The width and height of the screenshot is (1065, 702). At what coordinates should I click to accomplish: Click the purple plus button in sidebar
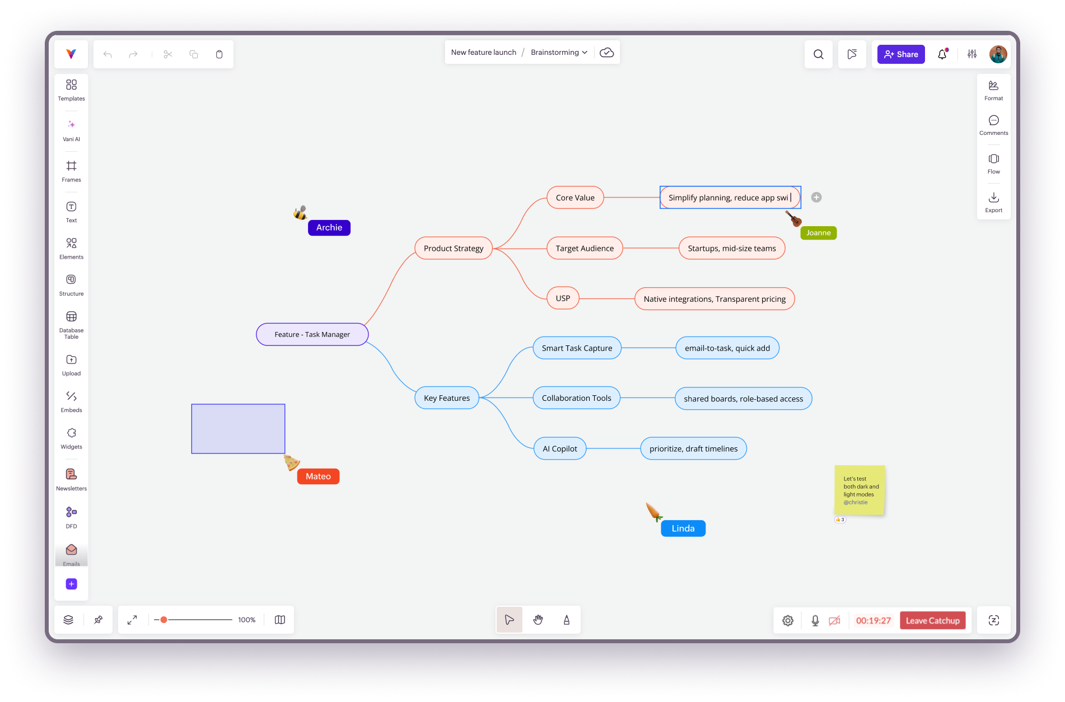click(x=71, y=584)
